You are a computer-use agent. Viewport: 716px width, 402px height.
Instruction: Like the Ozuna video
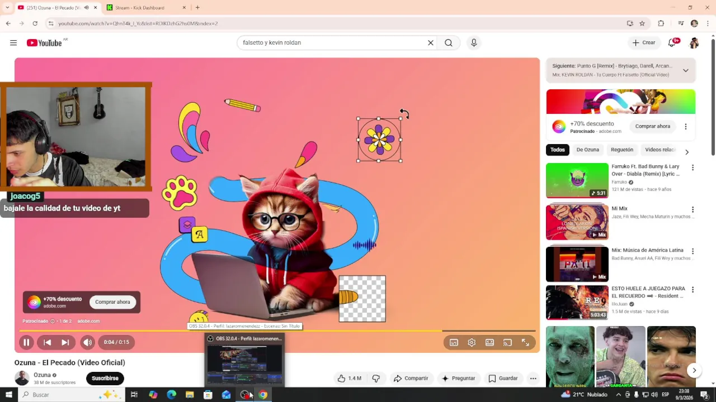[x=349, y=378]
